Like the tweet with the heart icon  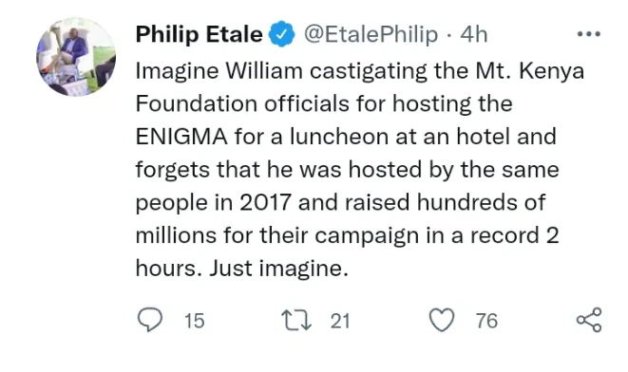click(x=442, y=320)
